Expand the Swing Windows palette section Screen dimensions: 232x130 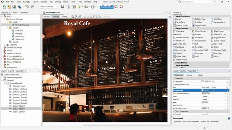[x=174, y=65]
